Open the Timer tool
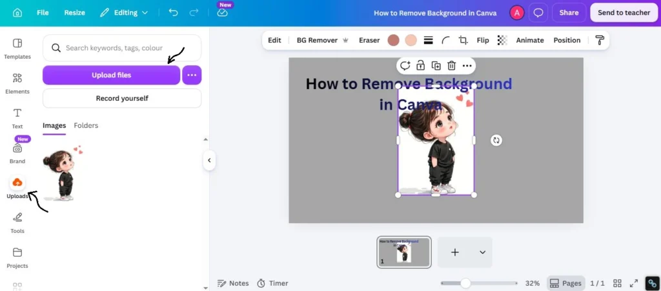 pyautogui.click(x=273, y=283)
